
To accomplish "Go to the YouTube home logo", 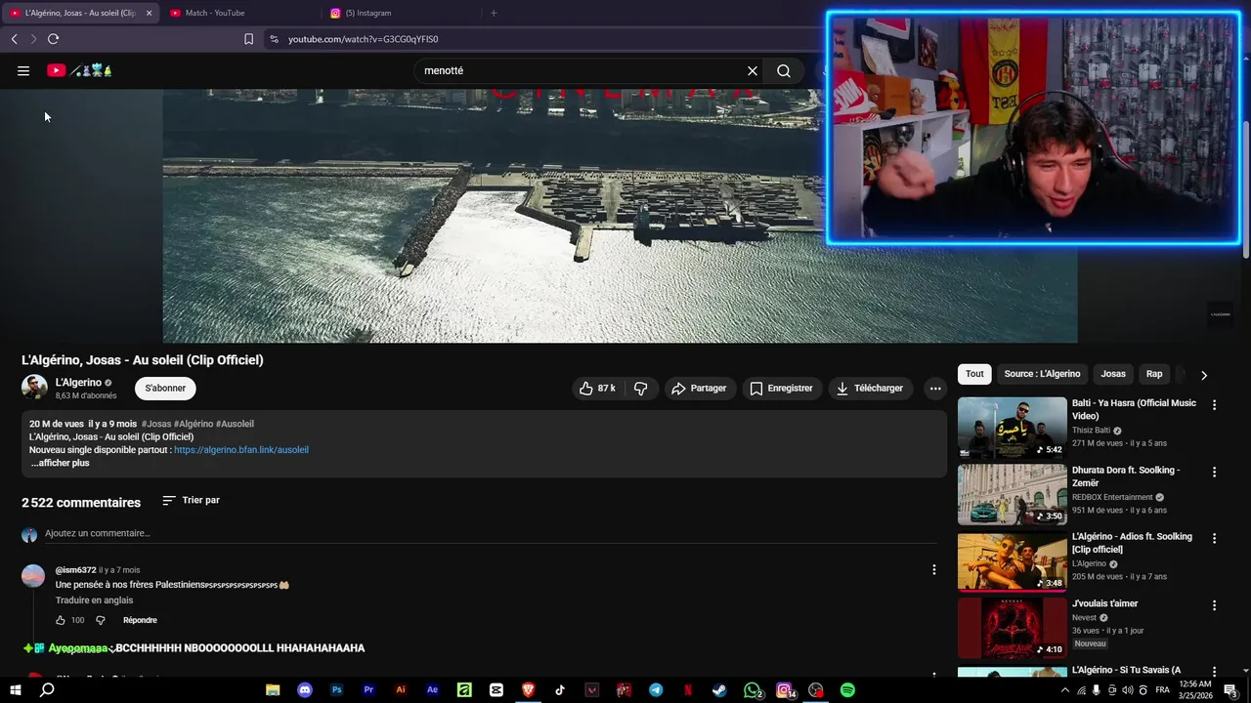I will 79,70.
